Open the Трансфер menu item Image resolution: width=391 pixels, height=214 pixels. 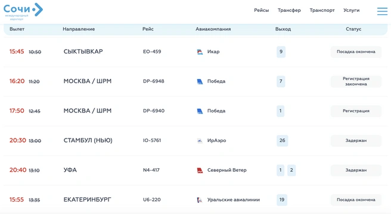(x=289, y=10)
